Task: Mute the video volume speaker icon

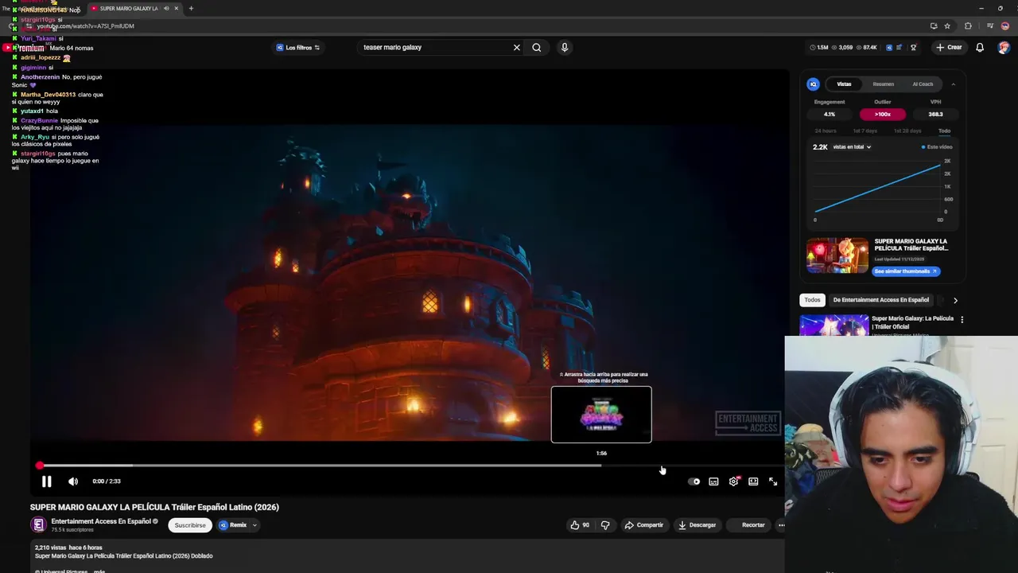Action: (x=73, y=481)
